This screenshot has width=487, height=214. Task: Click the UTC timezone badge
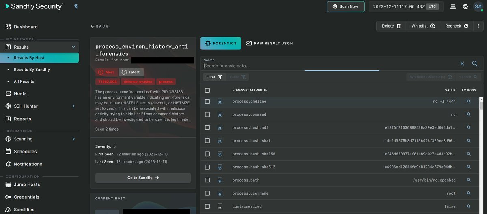[432, 6]
